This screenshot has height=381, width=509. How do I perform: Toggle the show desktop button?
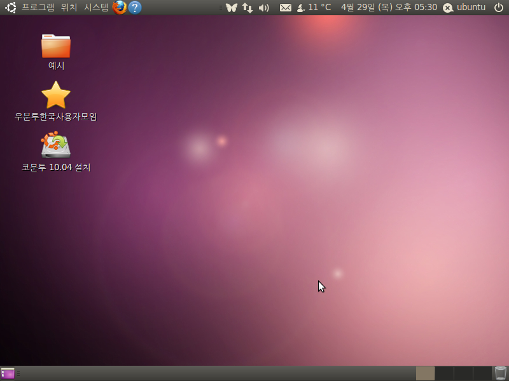(x=8, y=373)
